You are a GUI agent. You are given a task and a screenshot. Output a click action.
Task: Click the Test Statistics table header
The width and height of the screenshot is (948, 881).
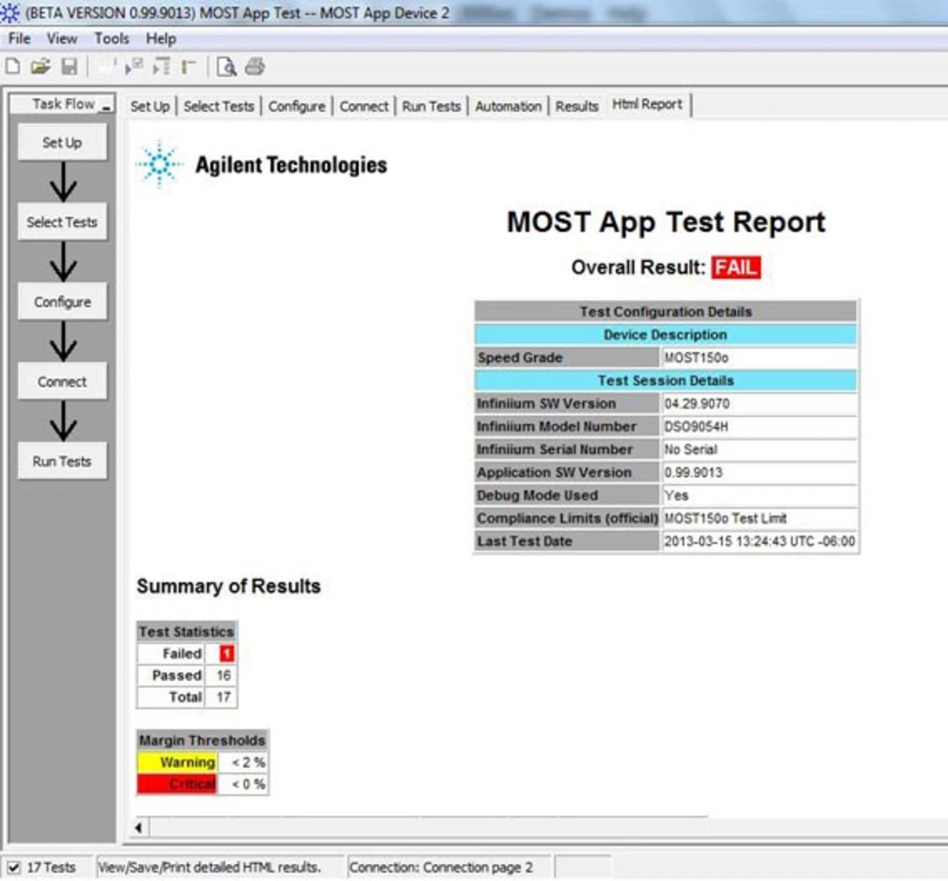pyautogui.click(x=187, y=632)
